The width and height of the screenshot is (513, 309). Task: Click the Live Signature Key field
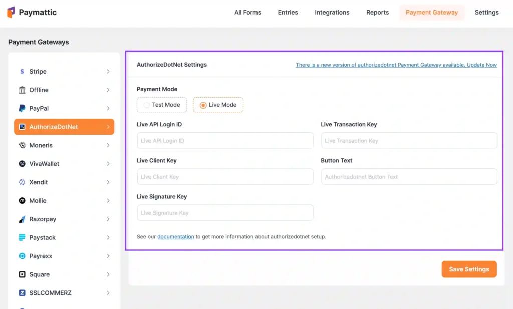coord(225,213)
